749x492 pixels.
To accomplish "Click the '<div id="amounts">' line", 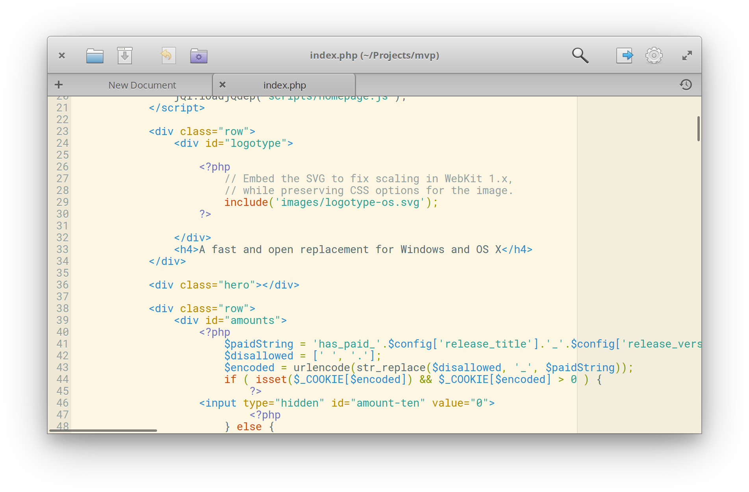I will pos(230,320).
